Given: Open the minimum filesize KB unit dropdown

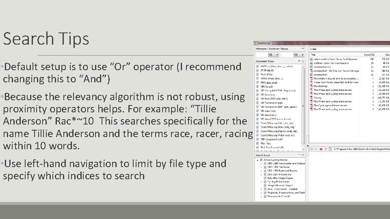Looking at the screenshot, I should point(273,55).
